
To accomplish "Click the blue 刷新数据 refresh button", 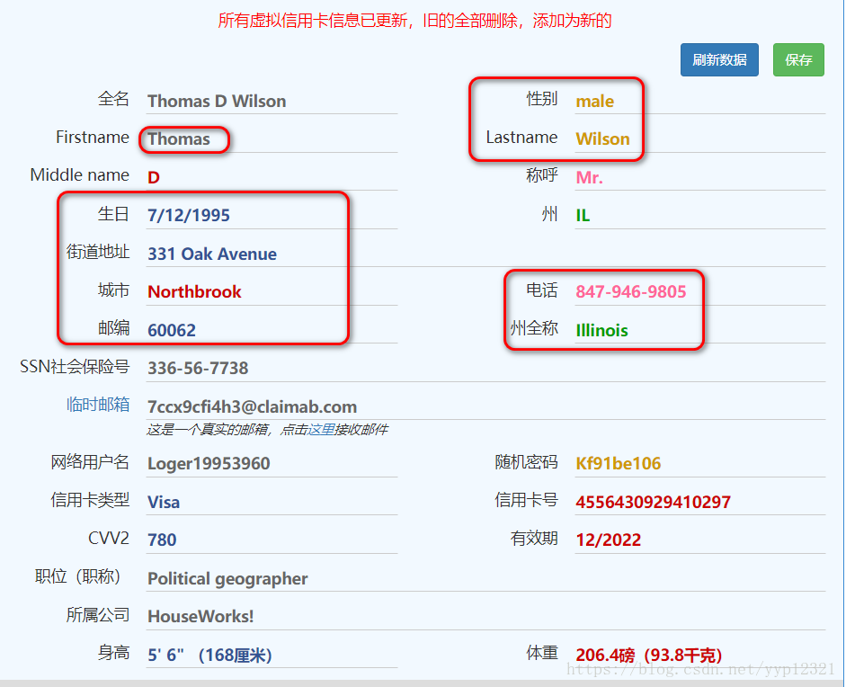I will coord(719,60).
